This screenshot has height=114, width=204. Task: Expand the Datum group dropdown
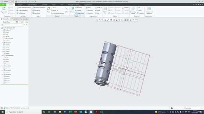[57, 16]
